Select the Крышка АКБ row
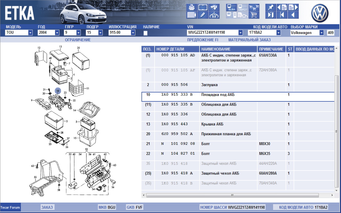Screen dimensions: 341x213 point(238,126)
